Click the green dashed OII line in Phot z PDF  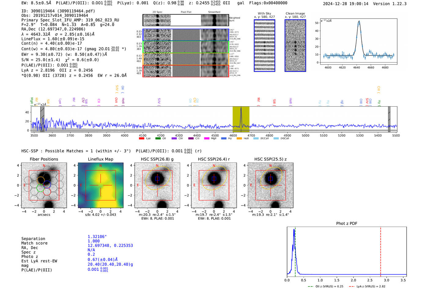coord(295,252)
